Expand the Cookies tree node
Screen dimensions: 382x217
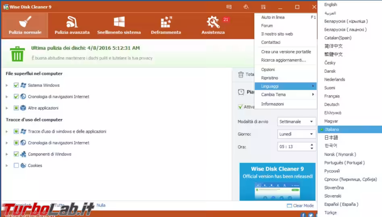click(7, 166)
